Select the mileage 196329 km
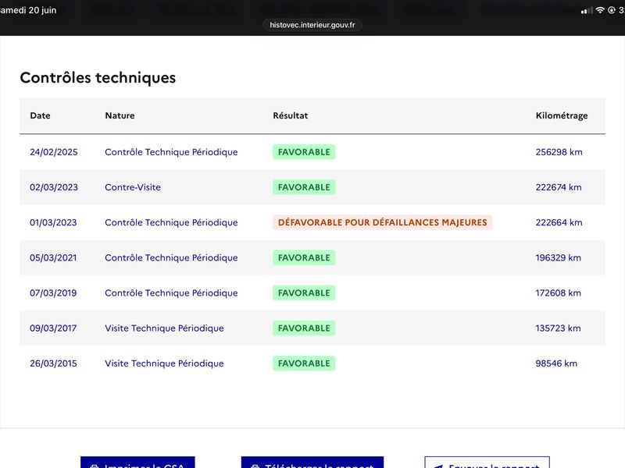The image size is (625, 468). click(x=558, y=257)
